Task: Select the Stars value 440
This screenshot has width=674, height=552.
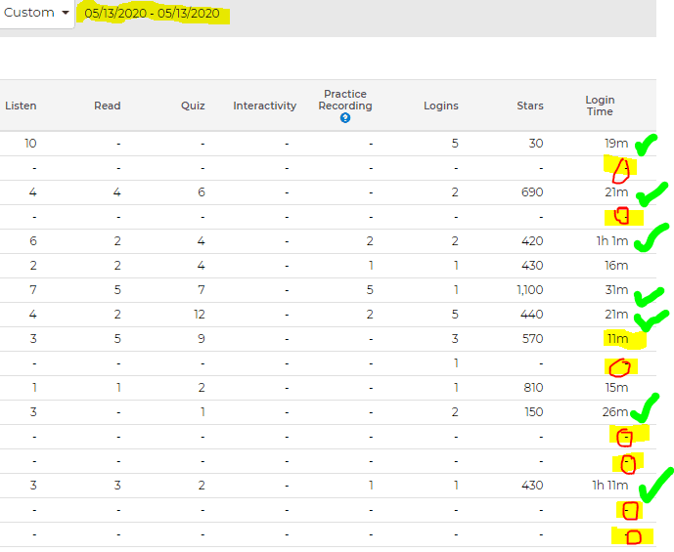Action: click(532, 315)
